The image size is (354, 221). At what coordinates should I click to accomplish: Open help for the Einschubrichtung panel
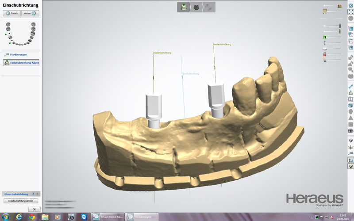click(x=33, y=194)
